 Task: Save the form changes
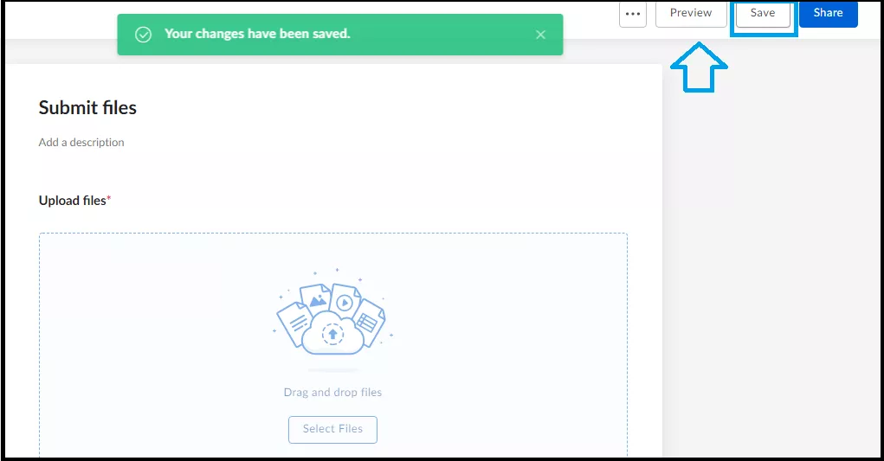click(x=763, y=14)
